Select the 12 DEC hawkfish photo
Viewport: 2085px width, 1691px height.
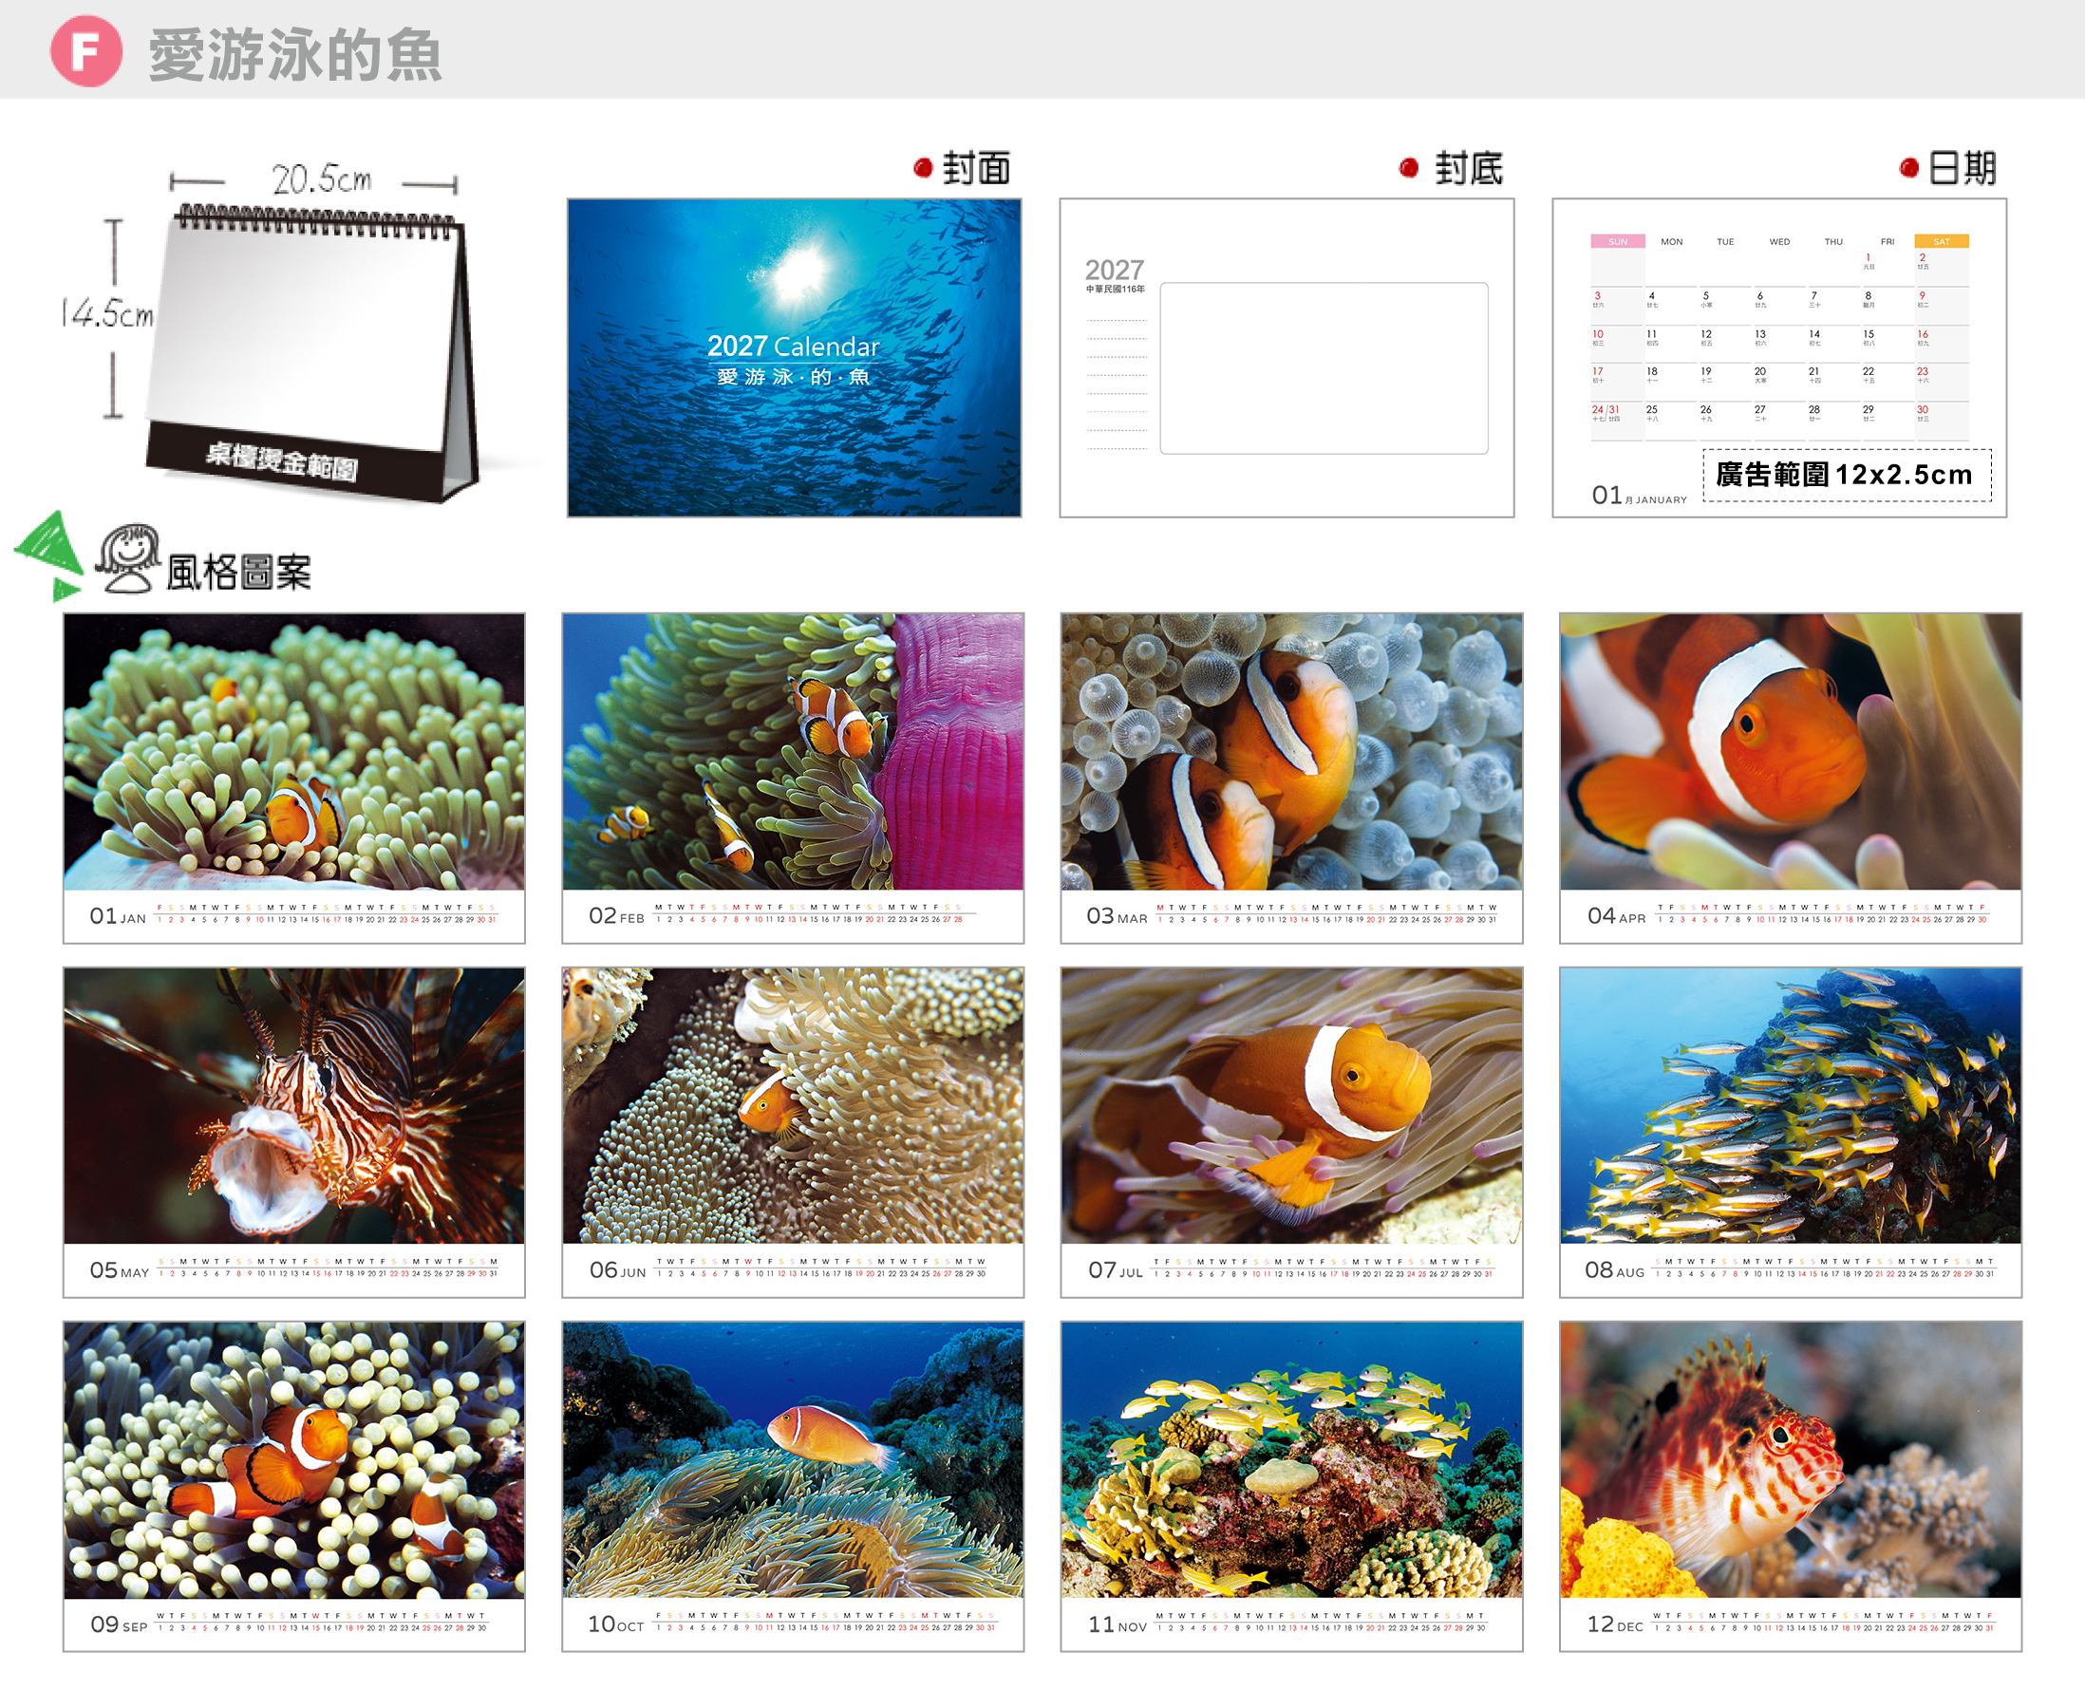point(1790,1460)
